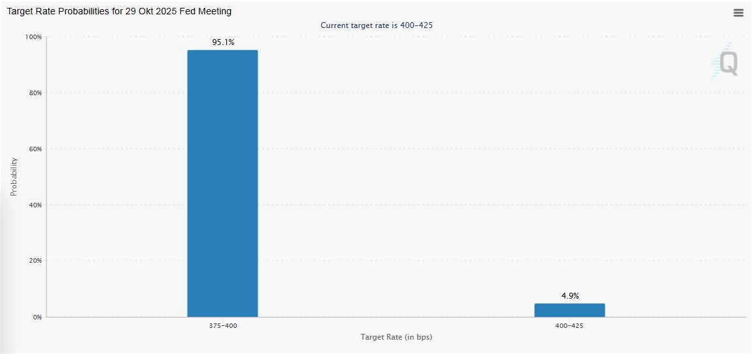Click the 'Current target rate is 400-425' subtitle
753x354 pixels.
coord(376,25)
